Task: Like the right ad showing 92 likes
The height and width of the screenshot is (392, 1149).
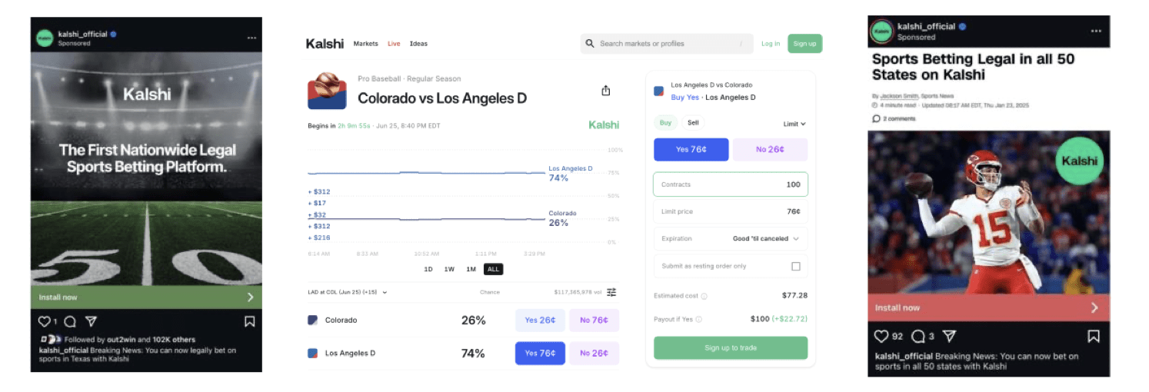Action: click(x=881, y=336)
